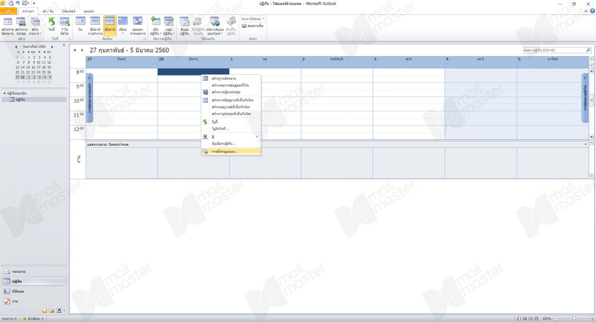Open the View (มุมมอง) ribbon tab
The width and height of the screenshot is (596, 322).
pos(89,11)
